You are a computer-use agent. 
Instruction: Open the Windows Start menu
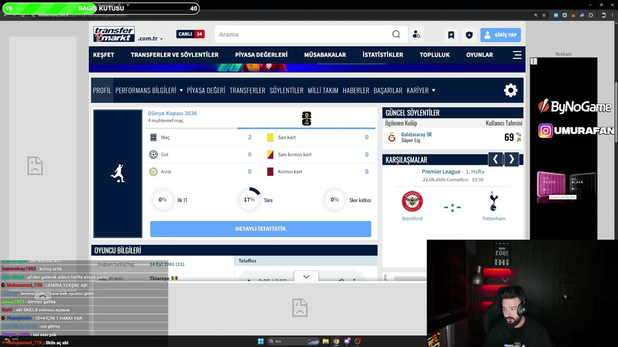[261, 341]
